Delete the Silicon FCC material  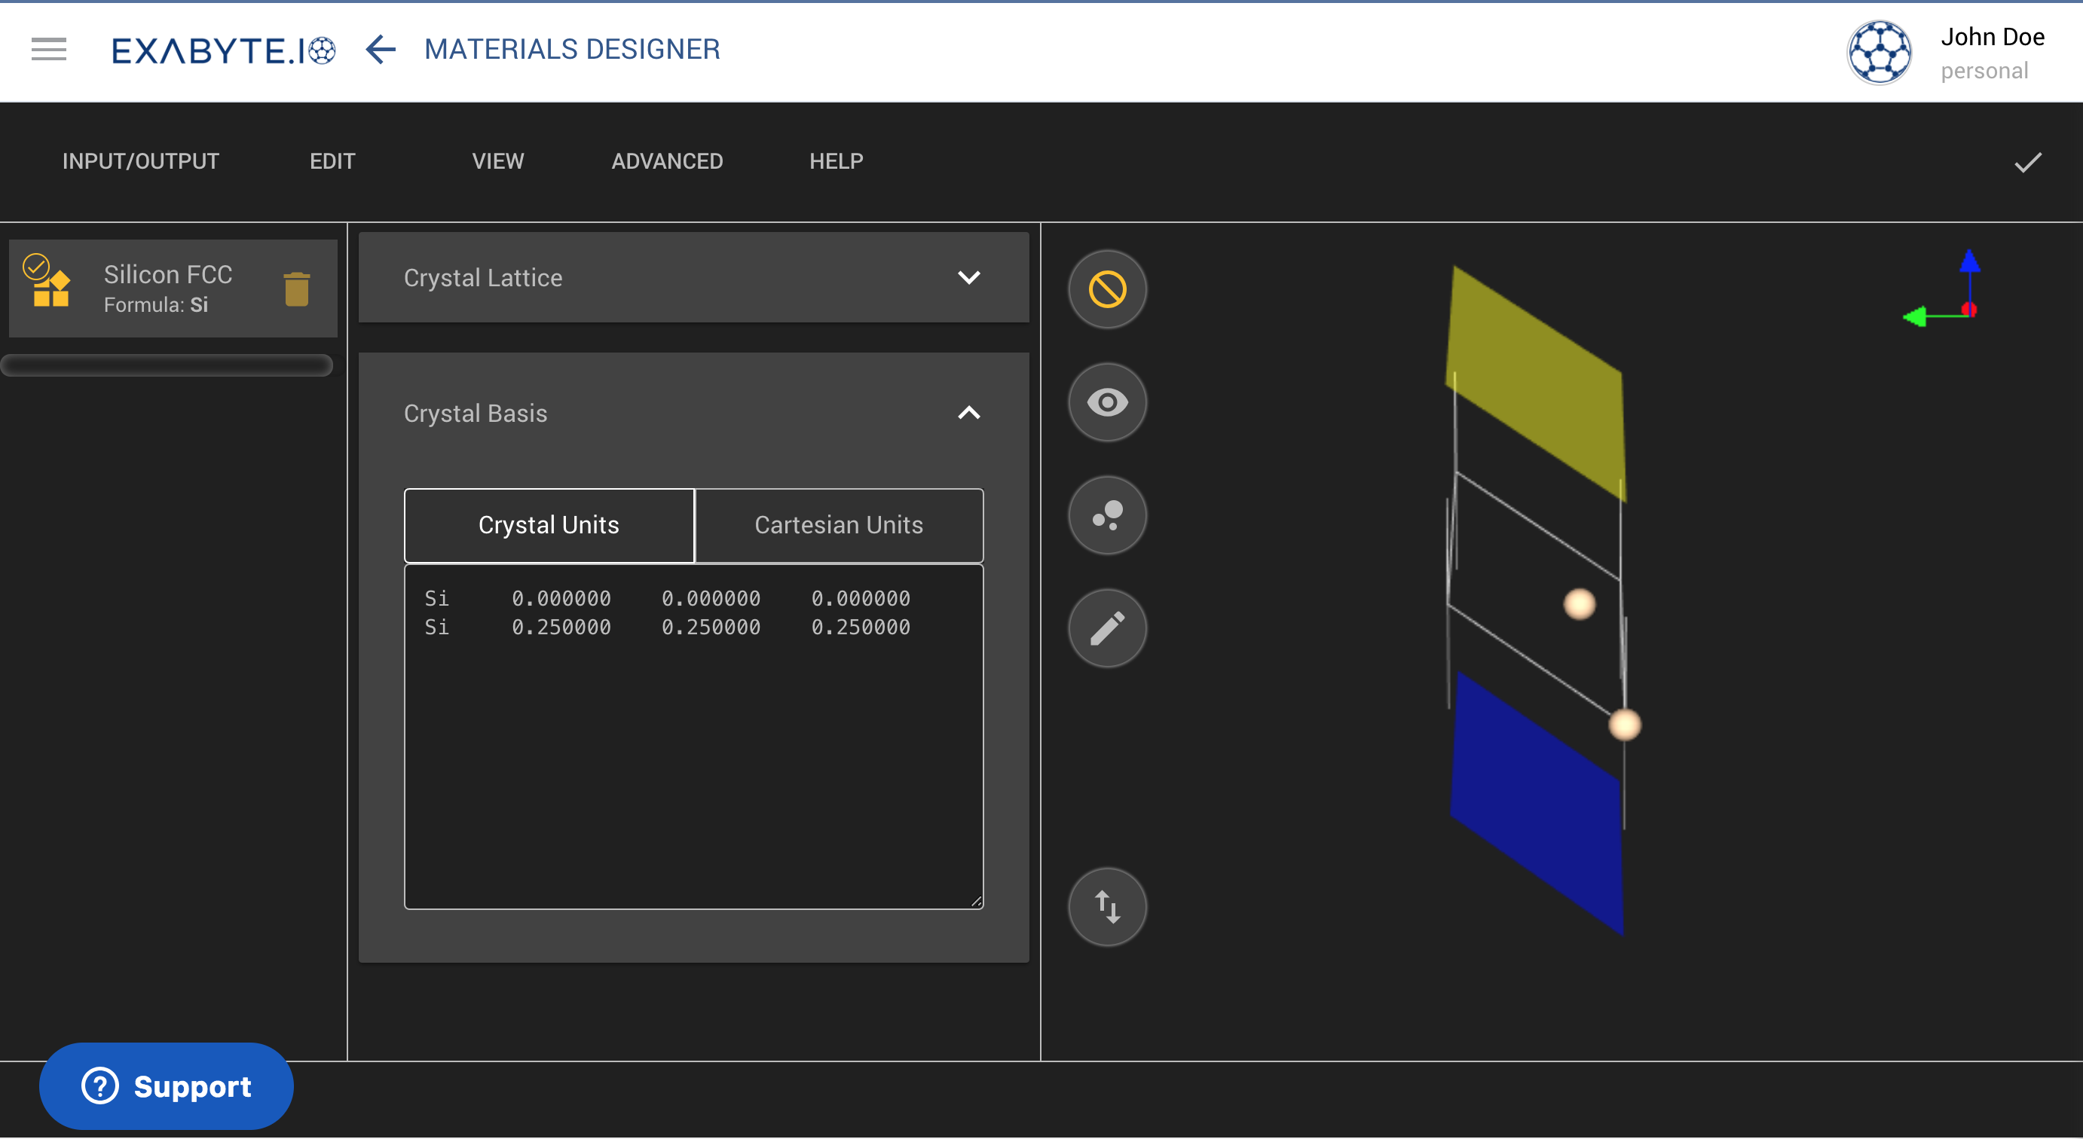pos(297,289)
